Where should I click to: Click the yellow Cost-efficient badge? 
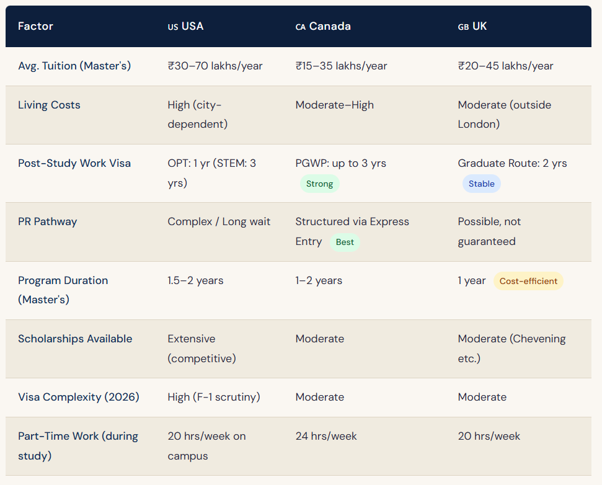pos(528,281)
